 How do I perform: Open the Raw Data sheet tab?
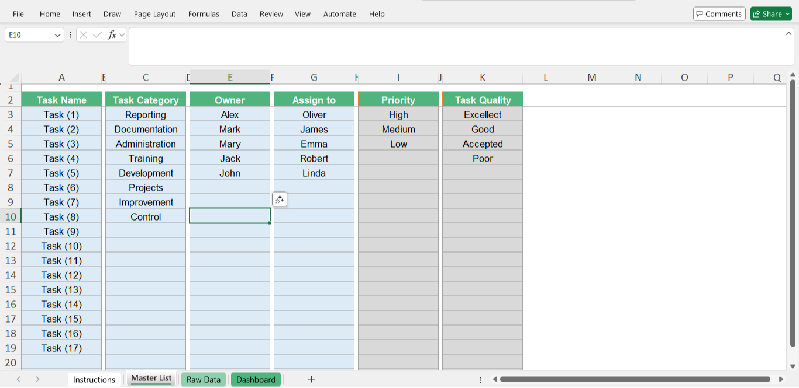(203, 379)
